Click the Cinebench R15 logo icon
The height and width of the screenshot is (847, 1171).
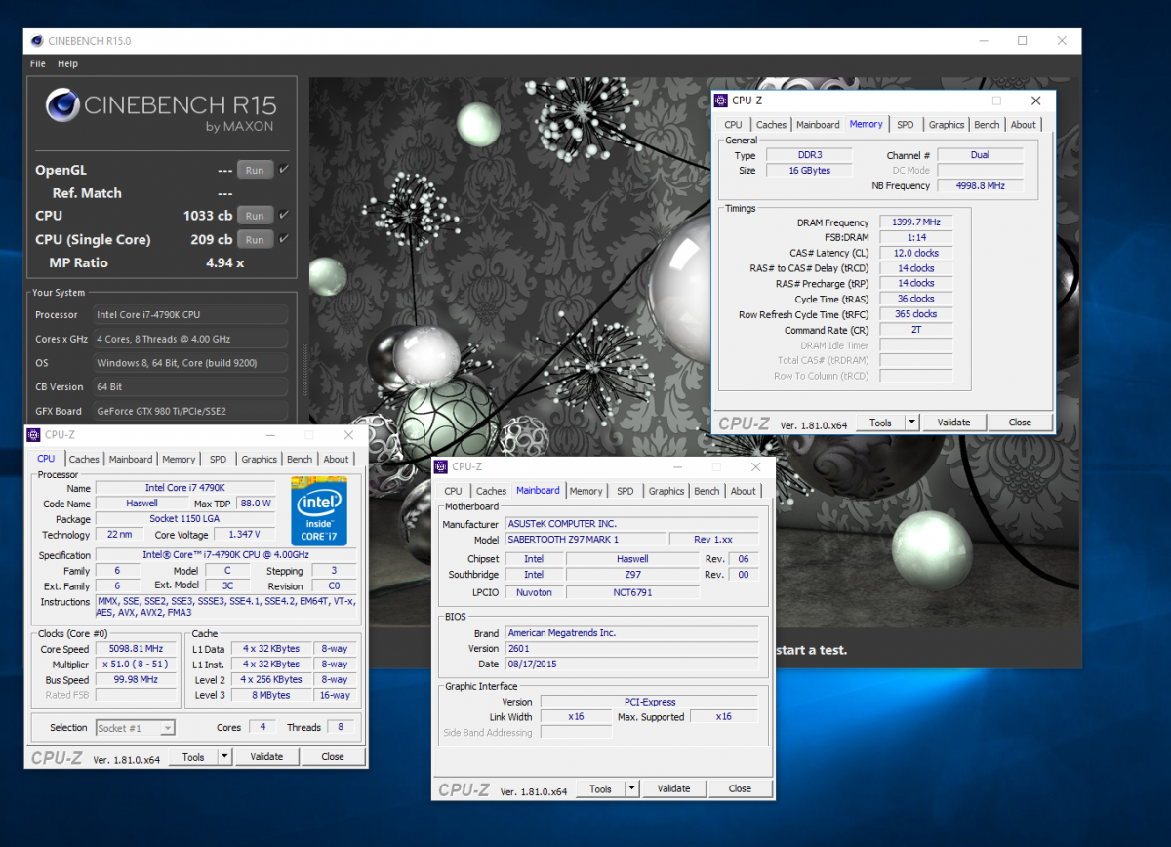[62, 105]
